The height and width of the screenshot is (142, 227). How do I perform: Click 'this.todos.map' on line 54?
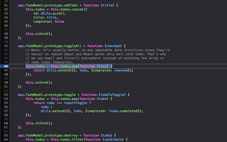click(x=64, y=99)
